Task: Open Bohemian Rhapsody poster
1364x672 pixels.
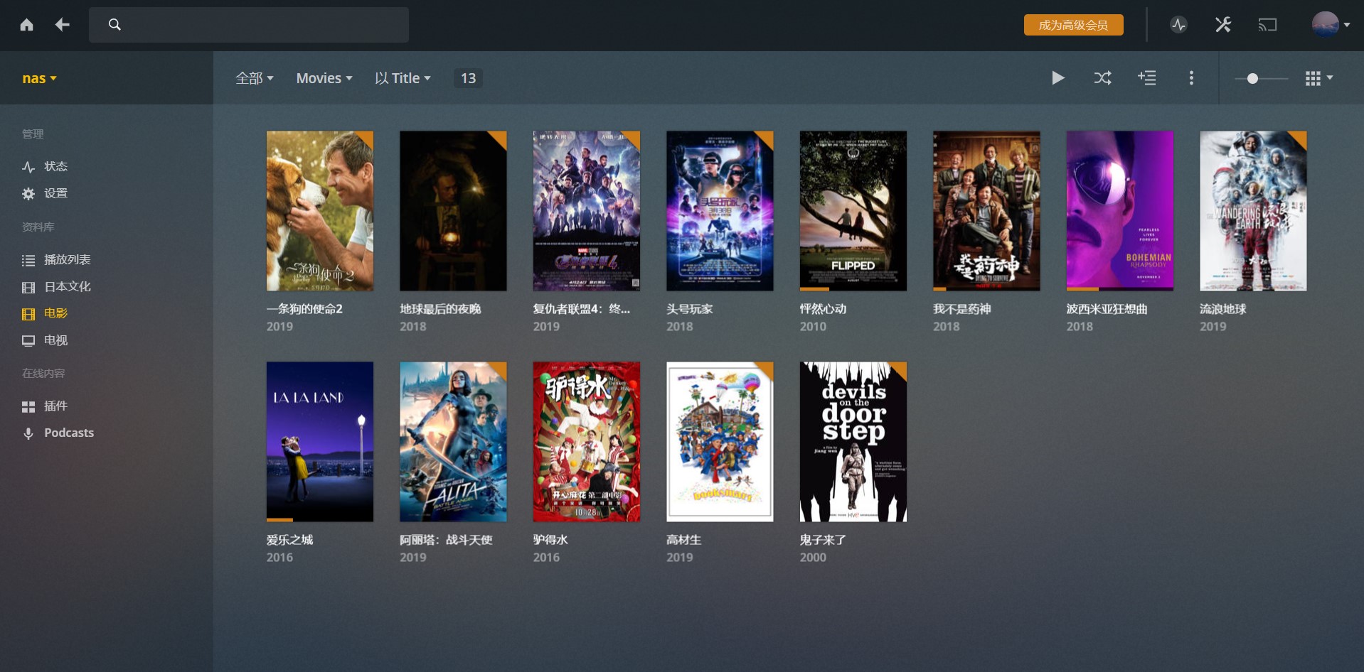Action: pyautogui.click(x=1120, y=211)
